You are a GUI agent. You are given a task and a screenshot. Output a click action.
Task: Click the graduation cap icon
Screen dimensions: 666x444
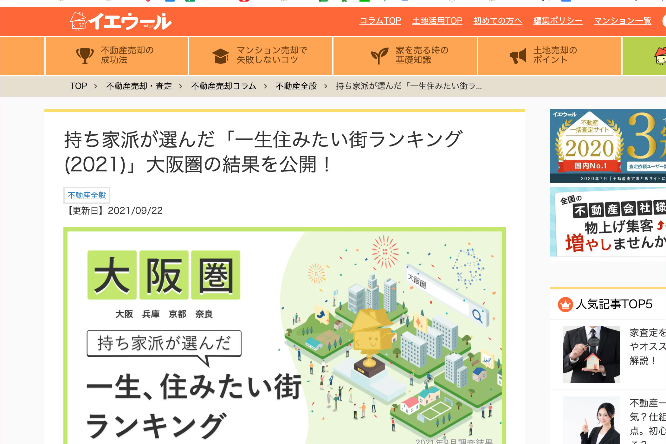220,56
